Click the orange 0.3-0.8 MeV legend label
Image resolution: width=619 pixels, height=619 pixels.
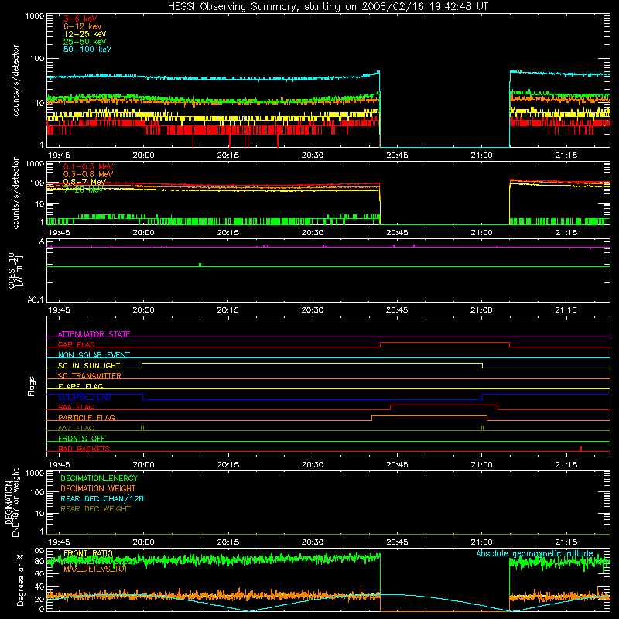click(88, 174)
